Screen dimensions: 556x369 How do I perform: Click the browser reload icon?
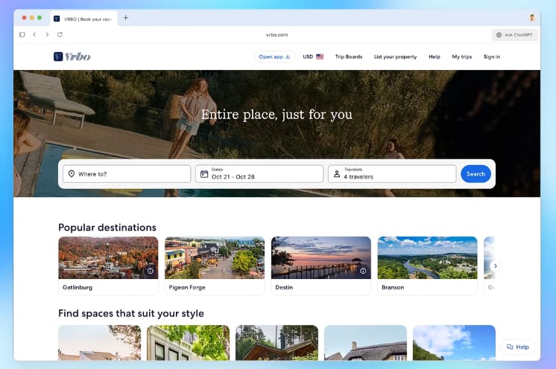point(60,35)
